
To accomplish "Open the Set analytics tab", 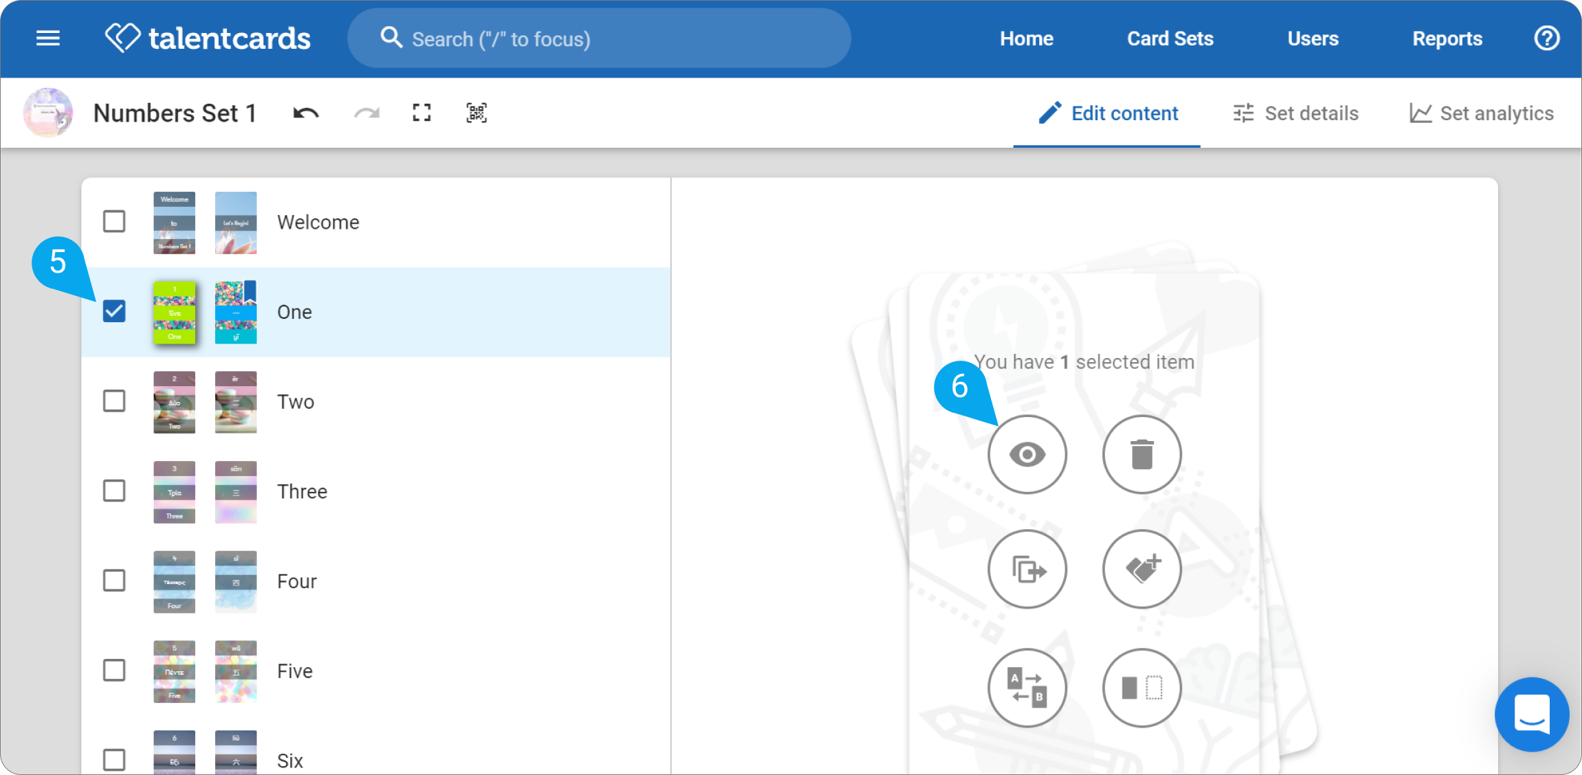I will (1482, 113).
